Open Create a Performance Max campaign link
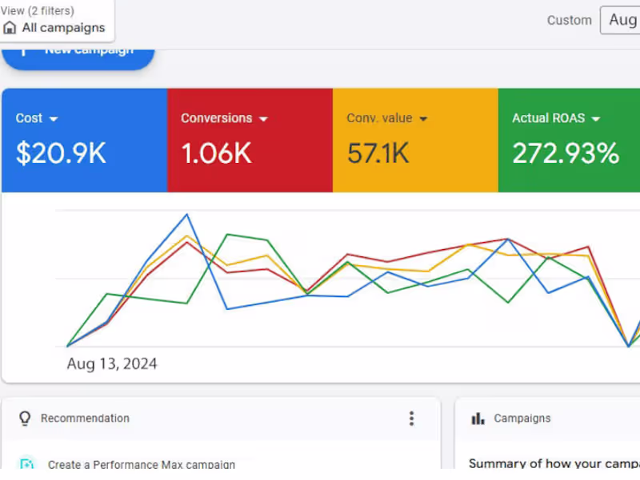Screen dimensions: 640x480 [142, 465]
